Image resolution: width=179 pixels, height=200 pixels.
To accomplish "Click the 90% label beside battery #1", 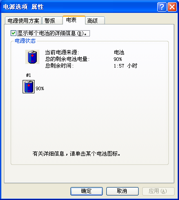I will point(40,88).
